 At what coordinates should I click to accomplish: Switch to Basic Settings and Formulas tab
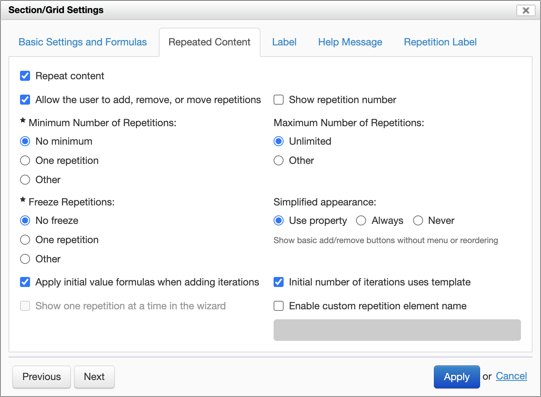point(82,42)
